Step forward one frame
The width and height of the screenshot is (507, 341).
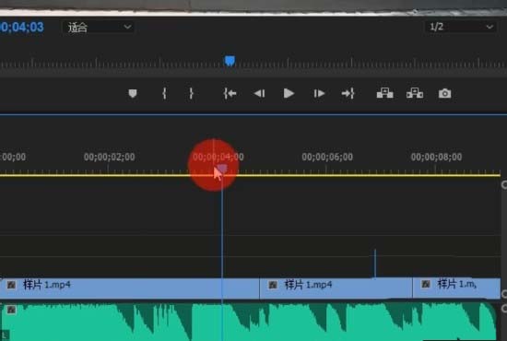(x=319, y=93)
